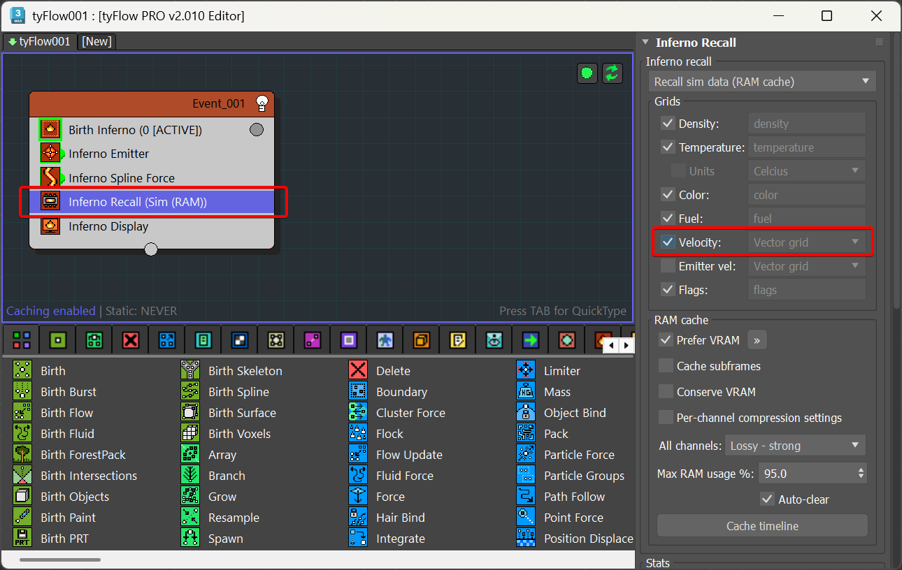Open the Recall sim data (RAM cache) dropdown

(762, 82)
